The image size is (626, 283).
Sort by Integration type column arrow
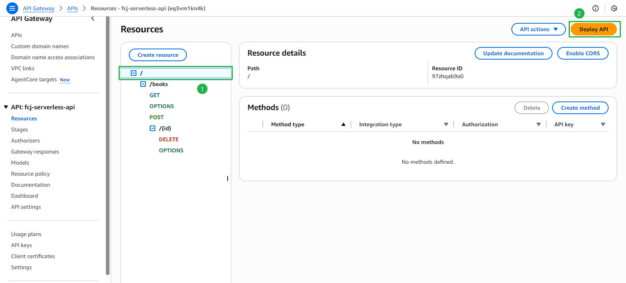pyautogui.click(x=446, y=124)
